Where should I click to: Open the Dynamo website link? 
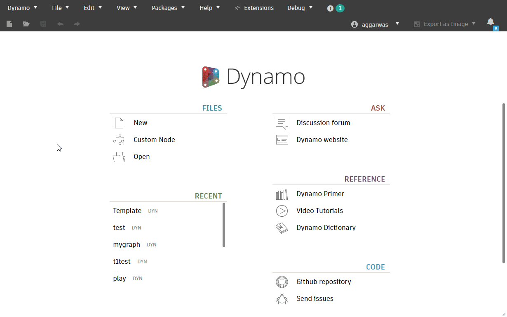322,140
